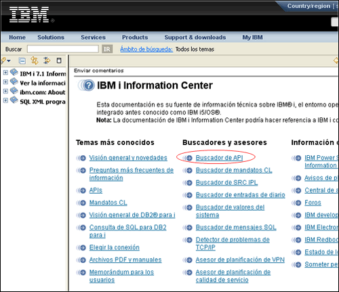Open Buscador de API link
This screenshot has width=339, height=292.
219,158
